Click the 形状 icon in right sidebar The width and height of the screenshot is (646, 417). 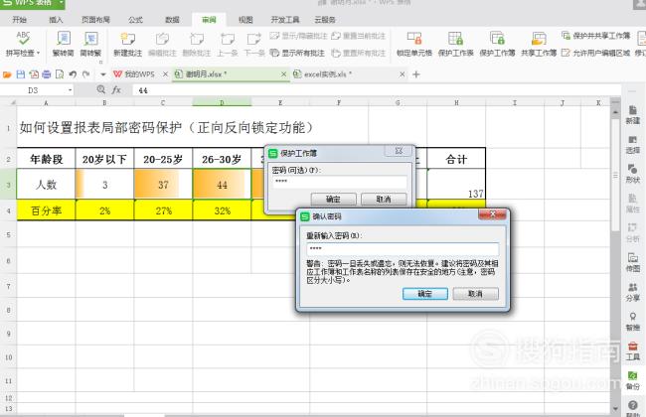point(633,174)
